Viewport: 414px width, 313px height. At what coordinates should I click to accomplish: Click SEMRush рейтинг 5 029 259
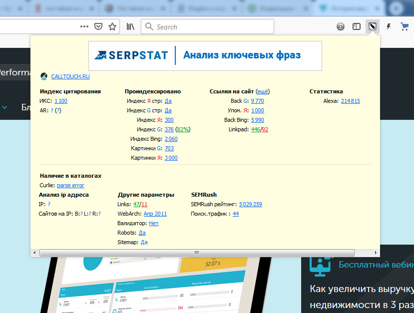(x=250, y=204)
